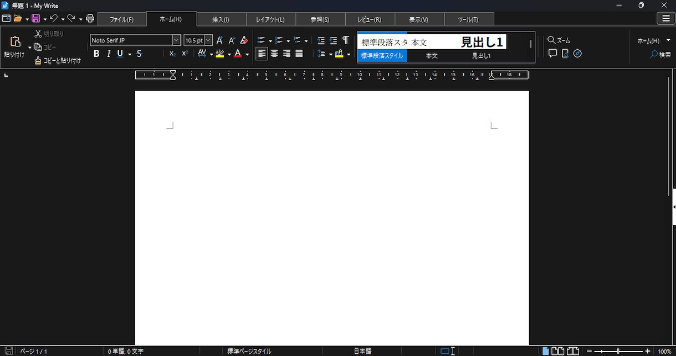The image size is (676, 356).
Task: Open undo history dropdown arrow
Action: click(x=63, y=19)
